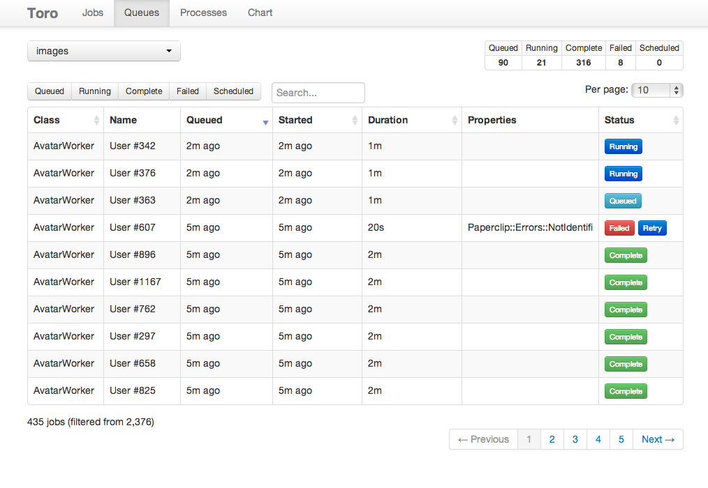Open the Chart tab
The image size is (708, 488).
point(260,13)
